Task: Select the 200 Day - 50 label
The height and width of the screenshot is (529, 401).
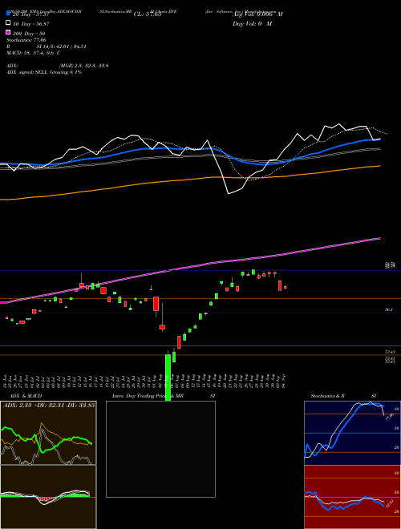Action: [x=29, y=34]
